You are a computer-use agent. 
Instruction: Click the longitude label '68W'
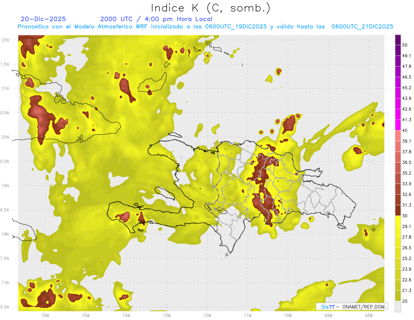tap(368, 316)
